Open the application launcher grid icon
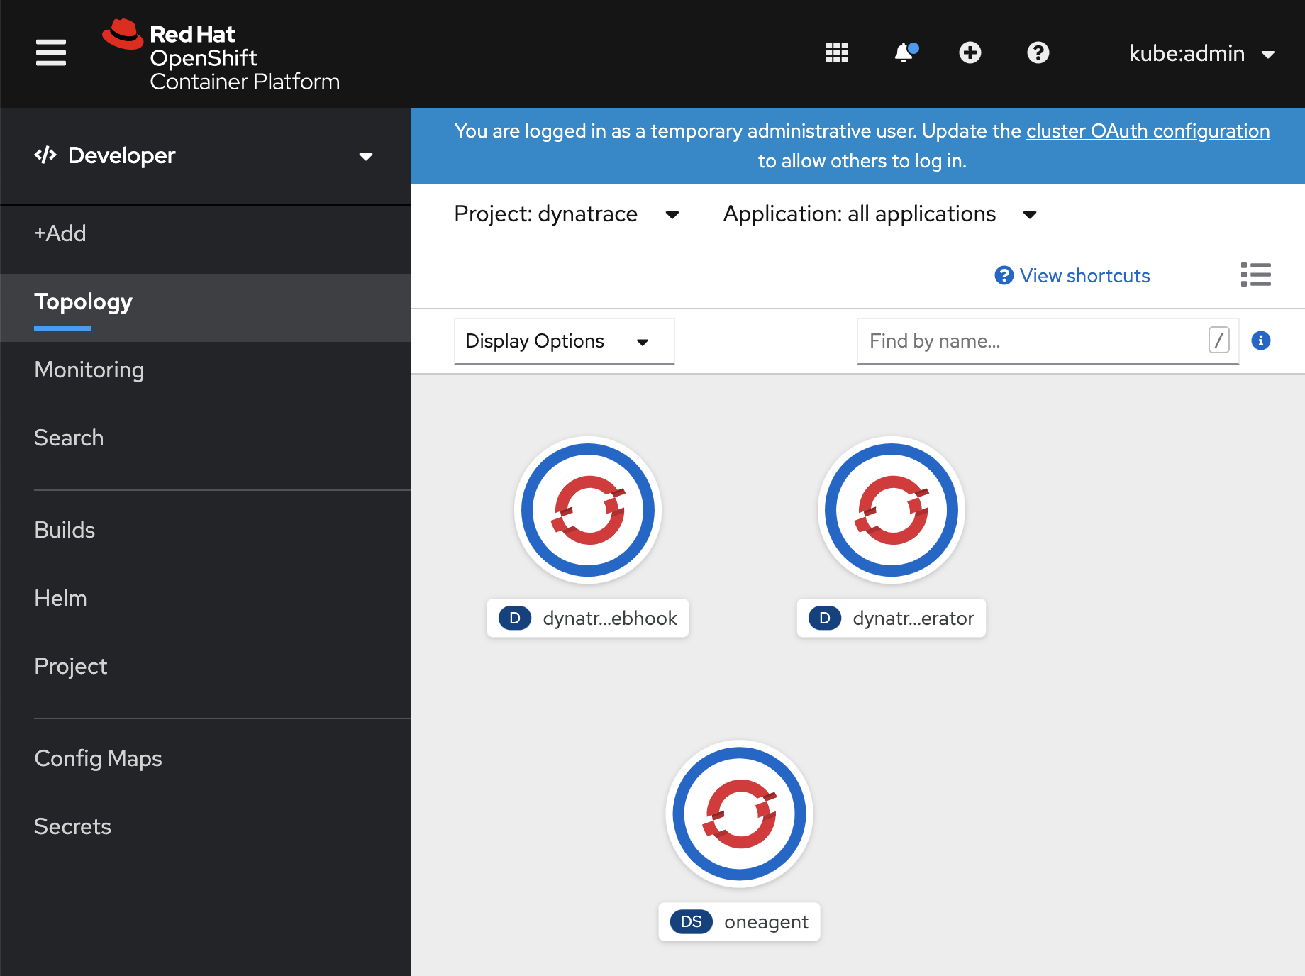Image resolution: width=1305 pixels, height=976 pixels. point(837,52)
